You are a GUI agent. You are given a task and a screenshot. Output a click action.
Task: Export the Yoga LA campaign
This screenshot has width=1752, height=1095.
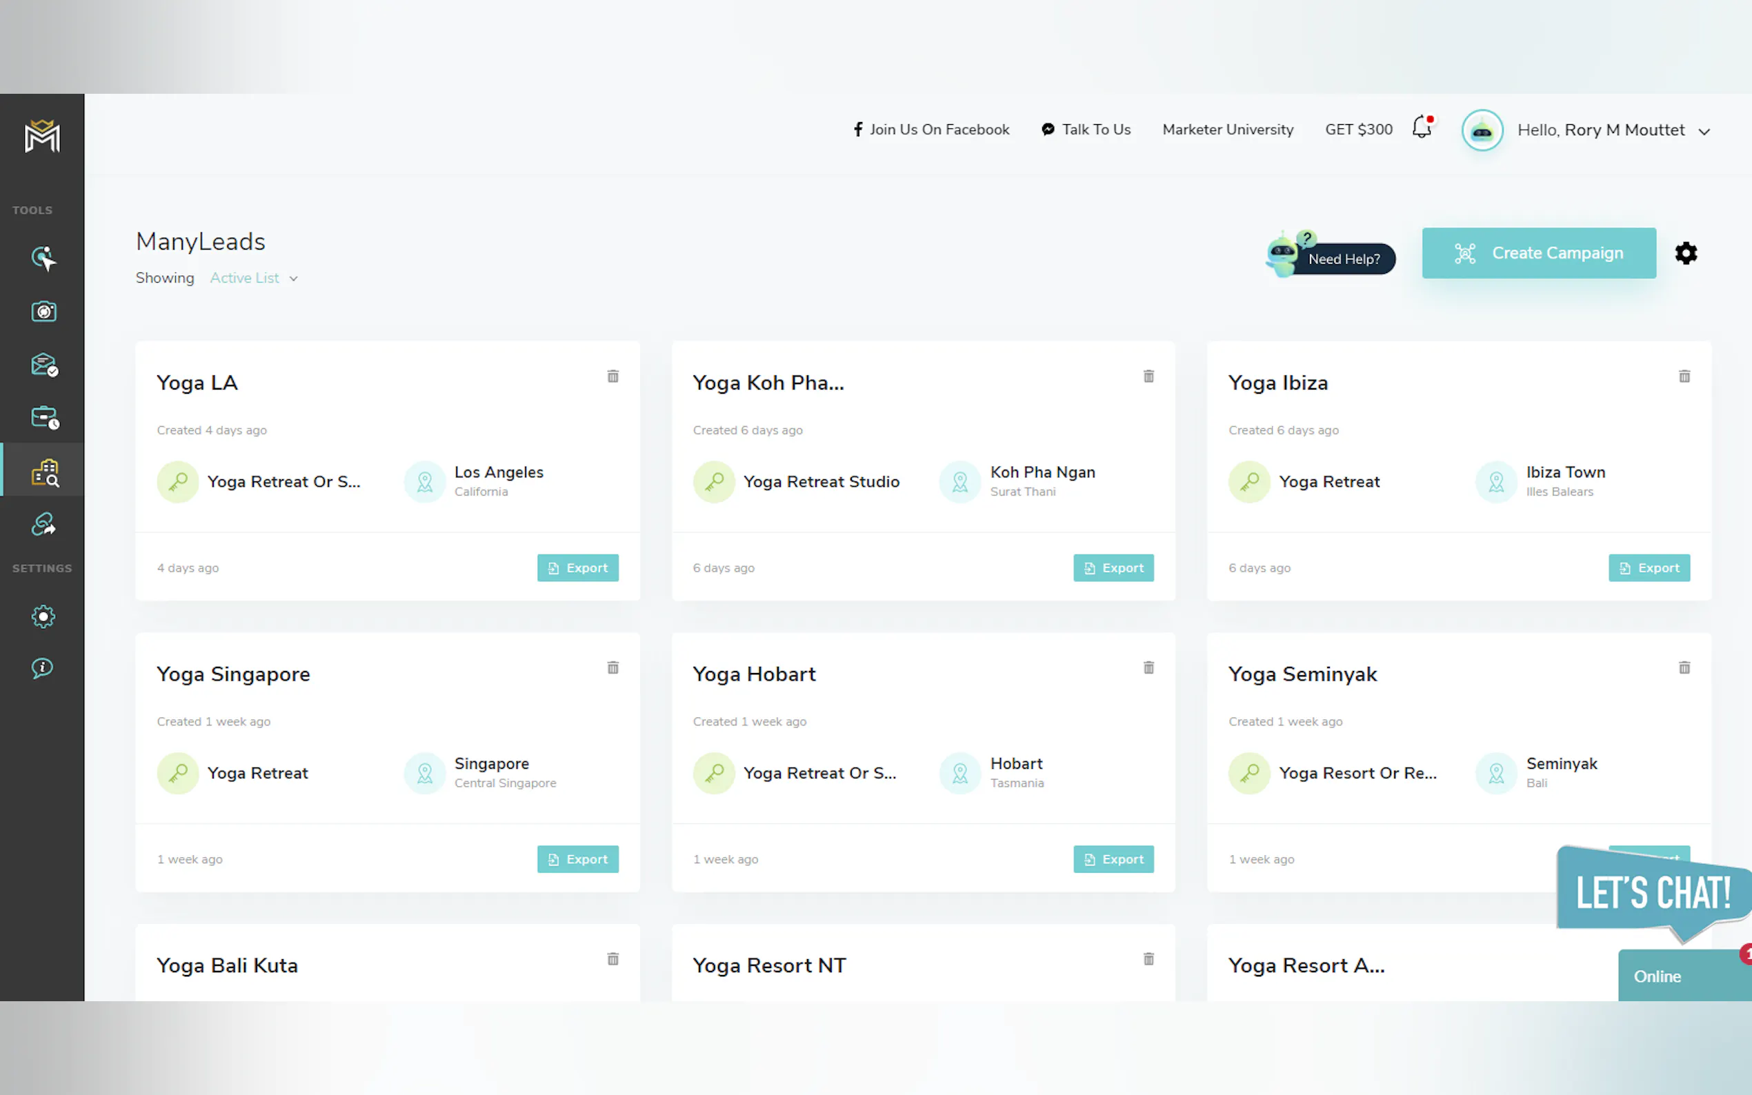click(x=577, y=567)
